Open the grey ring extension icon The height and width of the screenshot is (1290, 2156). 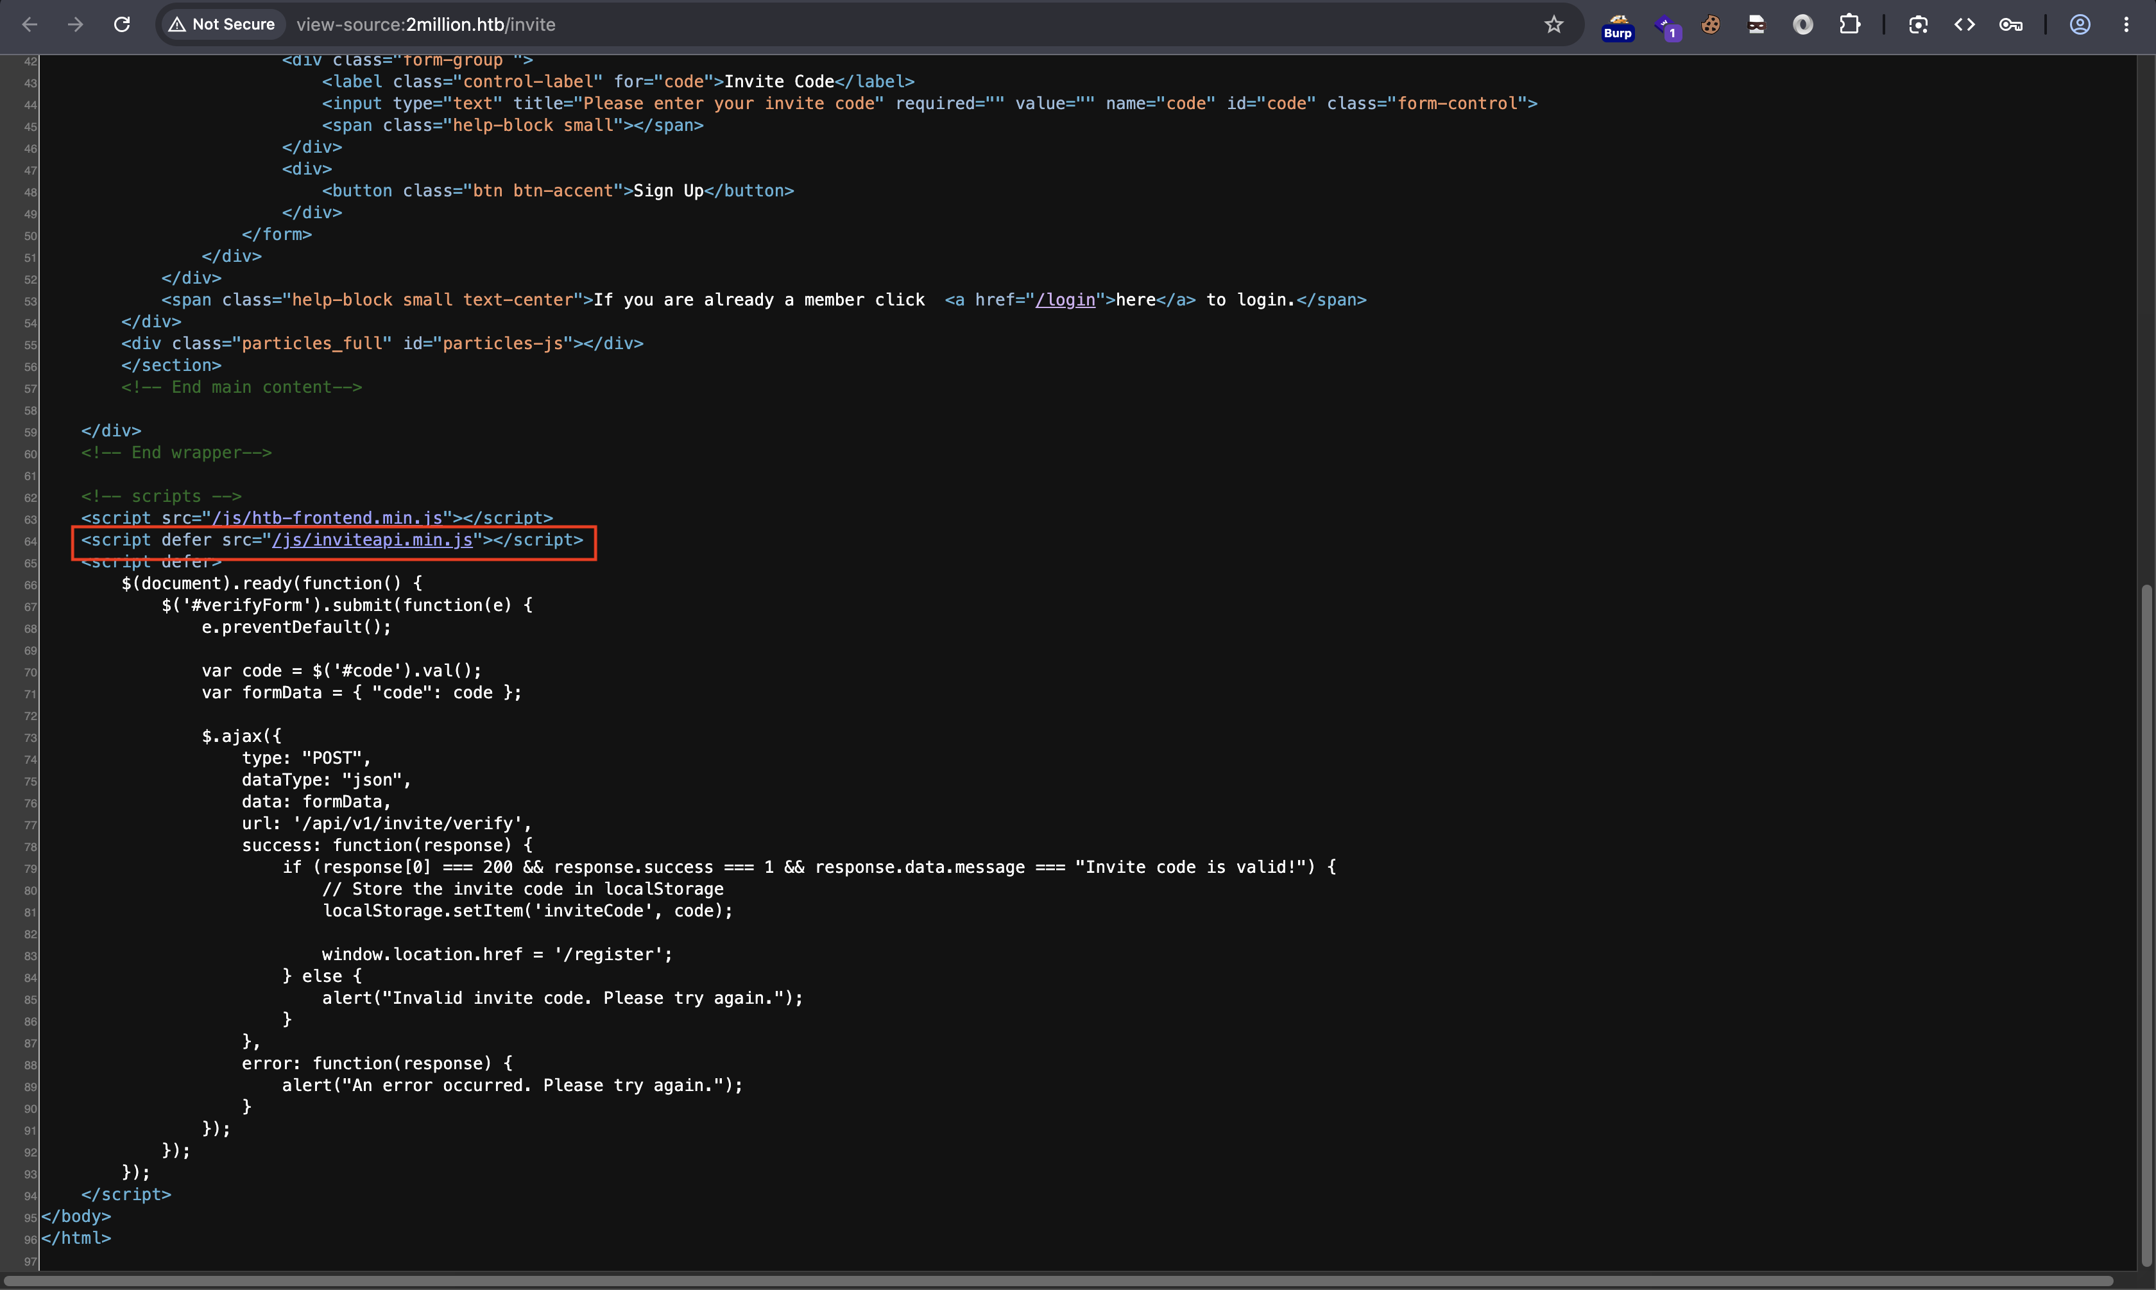(1803, 24)
